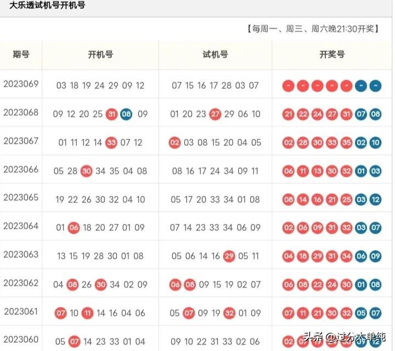The width and height of the screenshot is (395, 351).
Task: Select issue number 2023063
Action: 21,254
